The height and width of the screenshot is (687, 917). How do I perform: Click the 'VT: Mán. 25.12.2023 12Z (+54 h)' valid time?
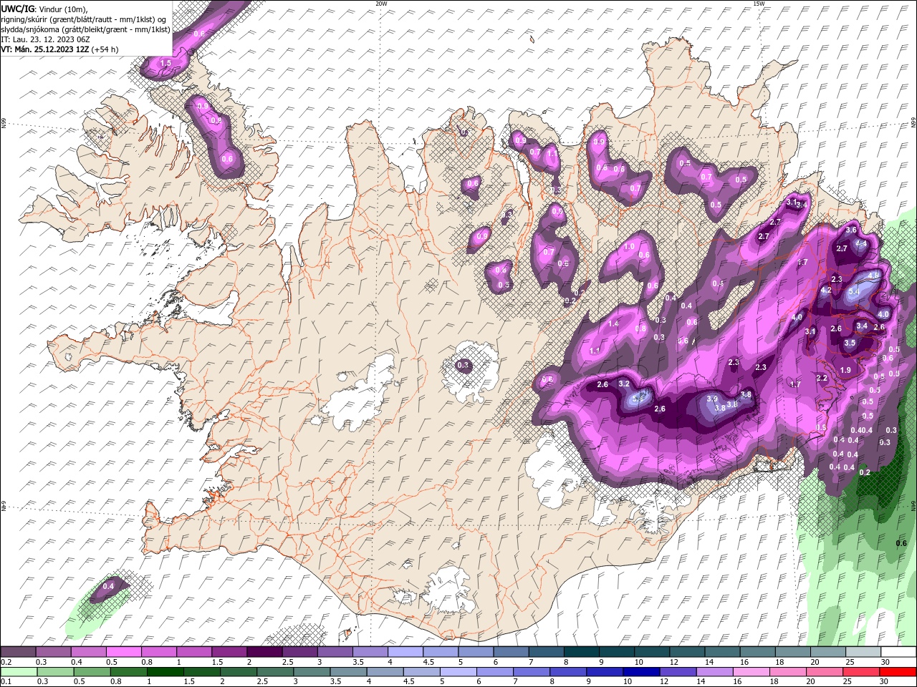click(60, 49)
